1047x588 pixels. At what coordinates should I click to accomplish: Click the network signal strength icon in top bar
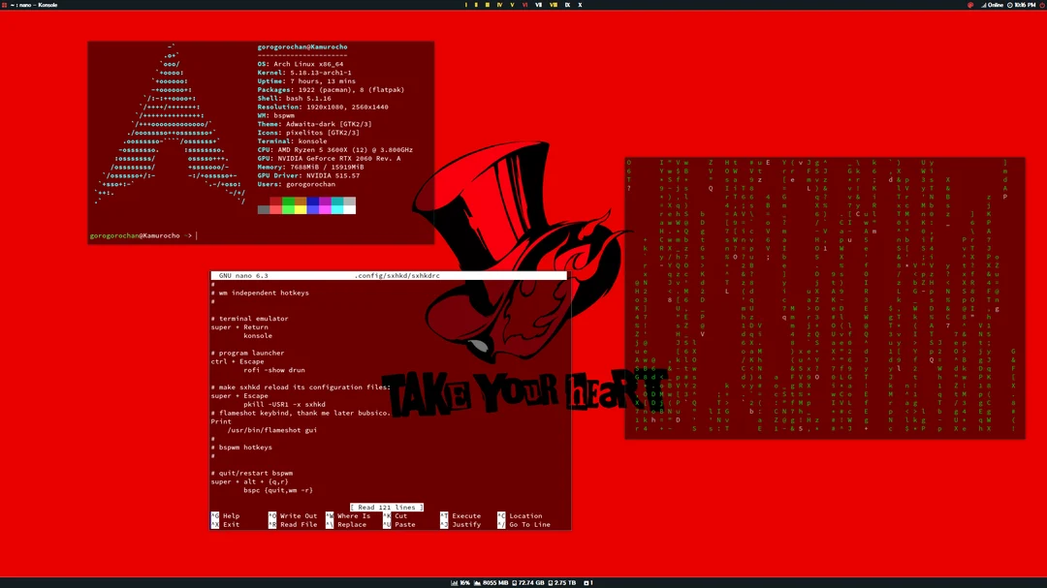point(984,5)
